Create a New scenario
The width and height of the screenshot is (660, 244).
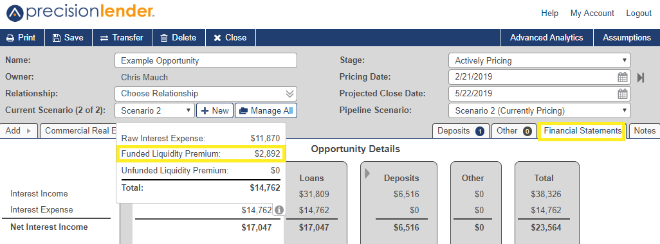tap(215, 111)
